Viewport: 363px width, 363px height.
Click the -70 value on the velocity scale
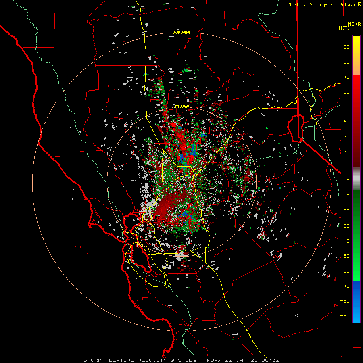(345, 286)
